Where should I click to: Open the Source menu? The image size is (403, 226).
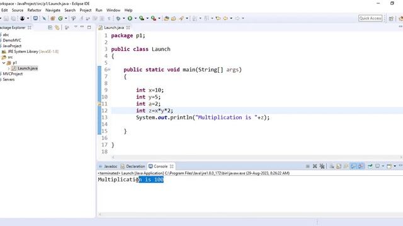[18, 10]
